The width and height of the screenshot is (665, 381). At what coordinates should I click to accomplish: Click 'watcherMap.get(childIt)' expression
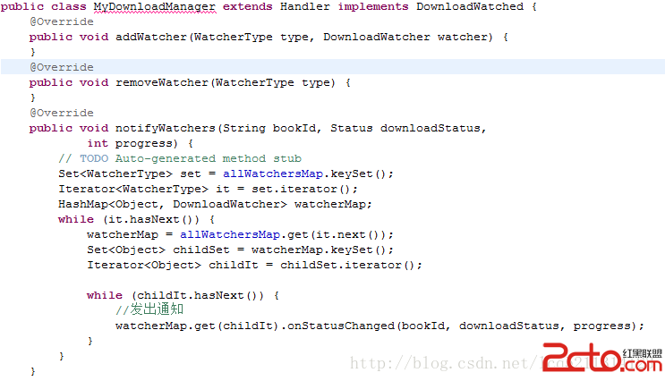point(197,326)
